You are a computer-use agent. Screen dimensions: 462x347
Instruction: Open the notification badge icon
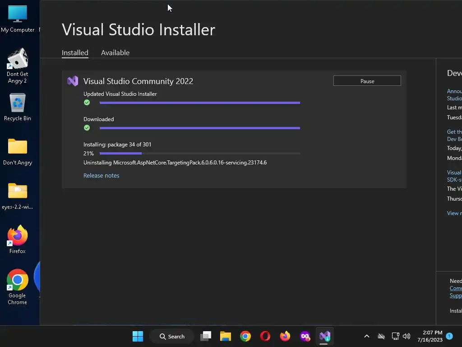449,336
